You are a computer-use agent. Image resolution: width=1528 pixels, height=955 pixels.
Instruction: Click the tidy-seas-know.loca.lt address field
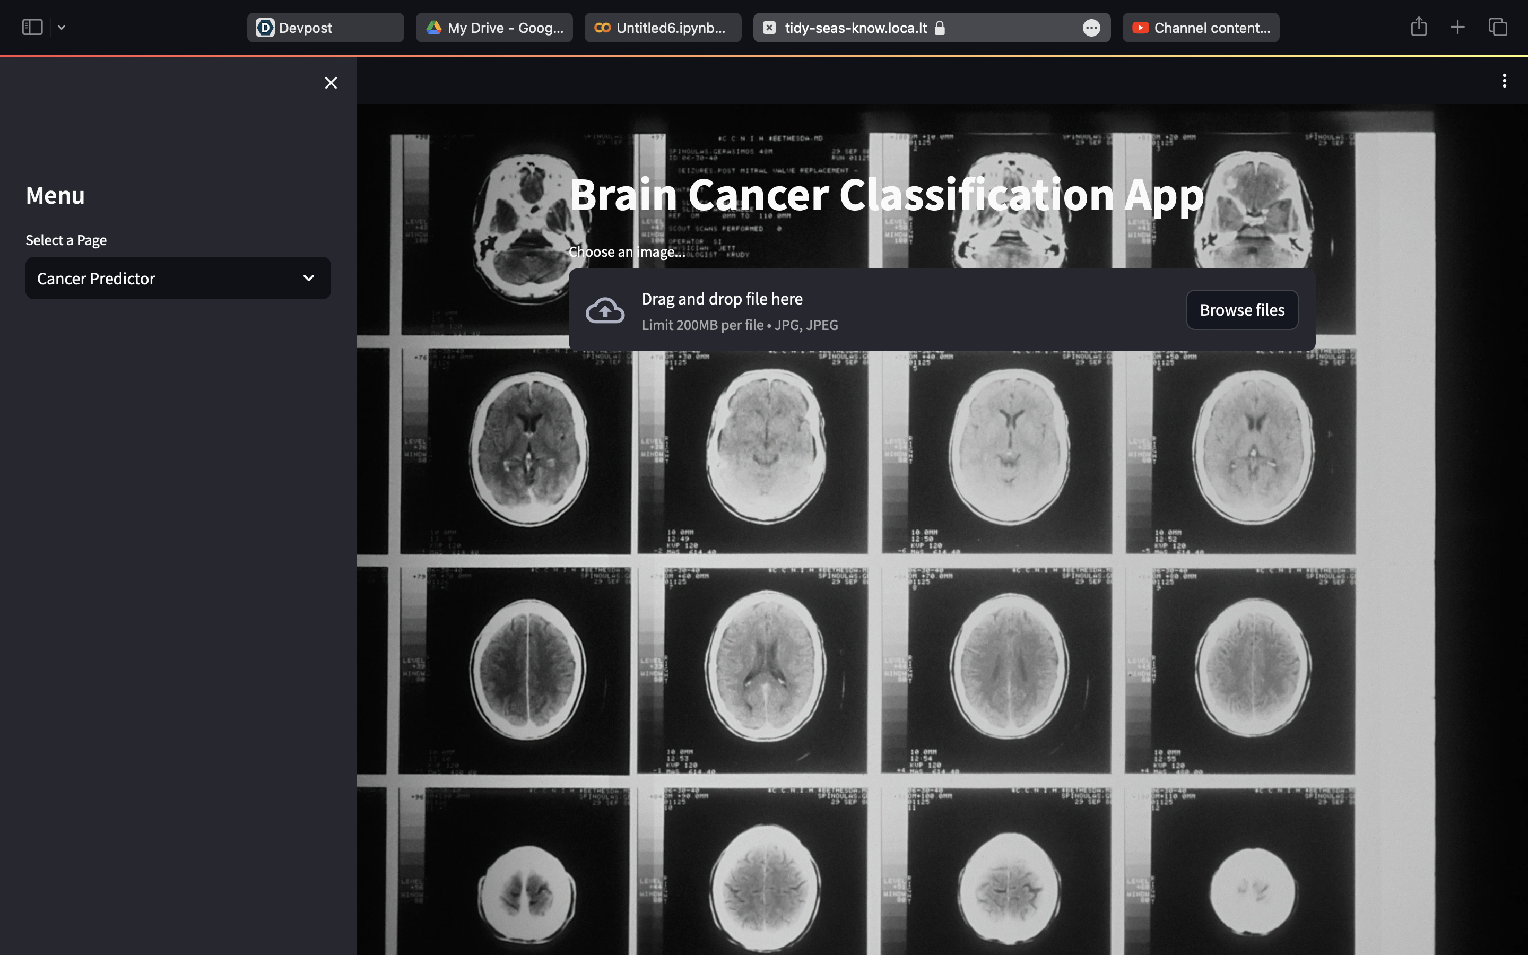(x=856, y=28)
